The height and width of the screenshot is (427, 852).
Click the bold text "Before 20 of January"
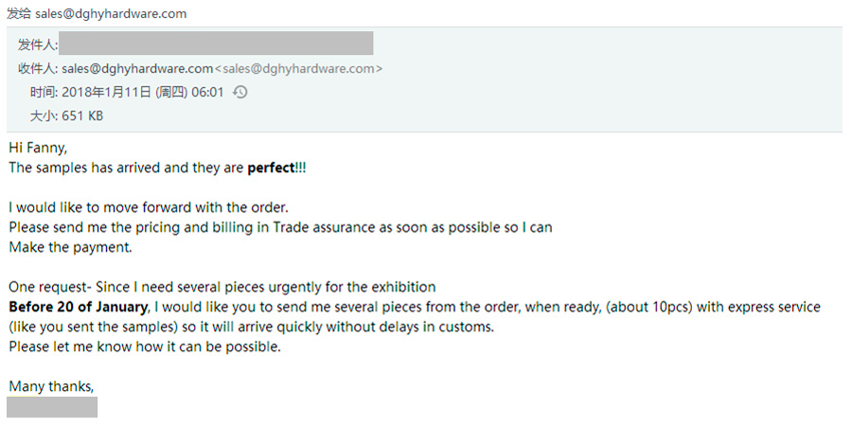tap(79, 307)
